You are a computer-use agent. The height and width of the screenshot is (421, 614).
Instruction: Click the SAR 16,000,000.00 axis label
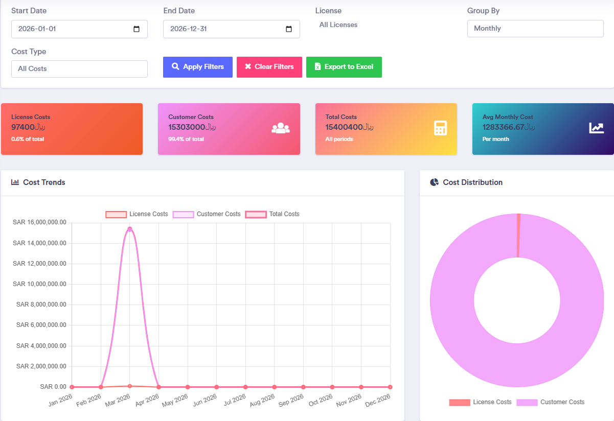(40, 222)
